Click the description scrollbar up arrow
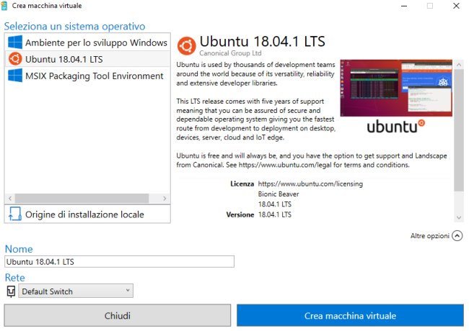 [x=458, y=65]
